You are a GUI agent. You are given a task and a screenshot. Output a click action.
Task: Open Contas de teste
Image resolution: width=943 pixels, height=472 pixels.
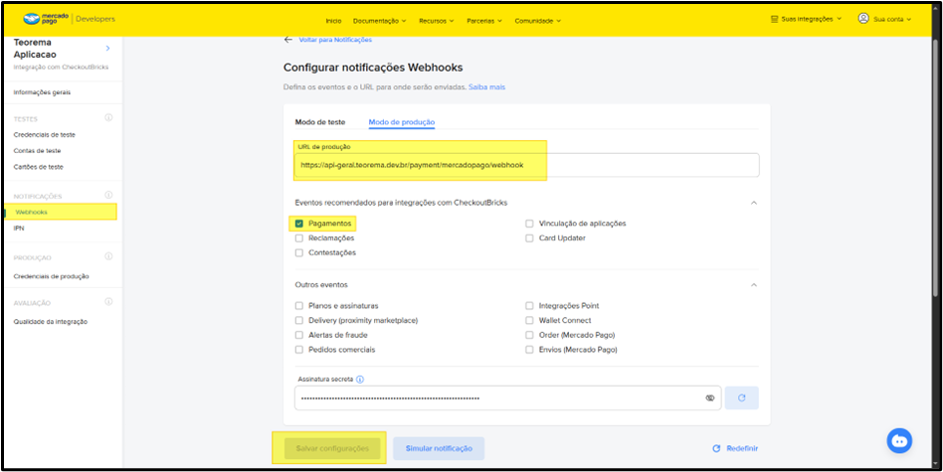37,151
